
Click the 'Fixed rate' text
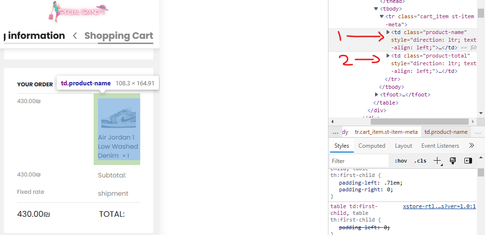tap(31, 192)
